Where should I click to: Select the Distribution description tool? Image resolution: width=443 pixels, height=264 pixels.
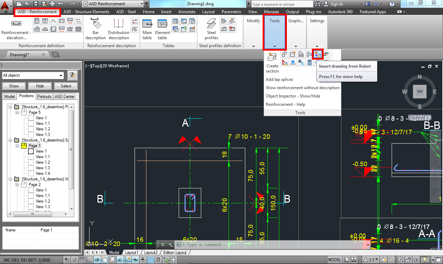pyautogui.click(x=118, y=28)
